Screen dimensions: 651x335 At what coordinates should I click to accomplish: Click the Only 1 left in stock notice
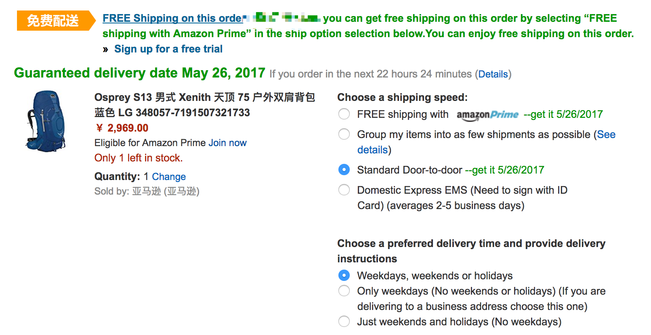coord(139,158)
